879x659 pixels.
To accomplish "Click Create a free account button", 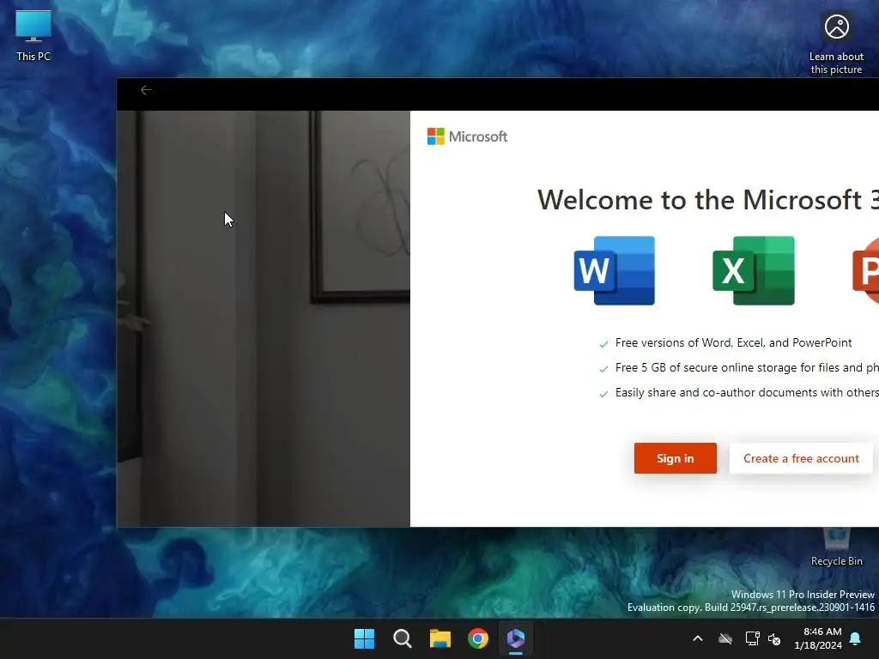I will (801, 458).
